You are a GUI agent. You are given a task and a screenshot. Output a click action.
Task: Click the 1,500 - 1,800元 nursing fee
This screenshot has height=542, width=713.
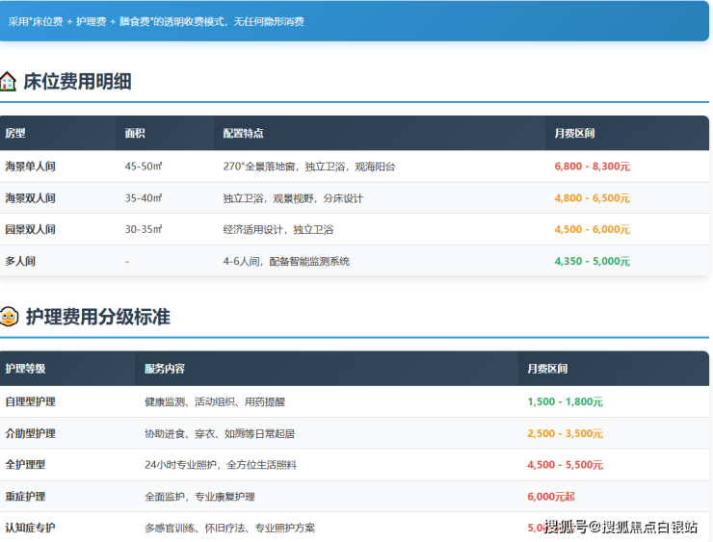[x=565, y=401]
